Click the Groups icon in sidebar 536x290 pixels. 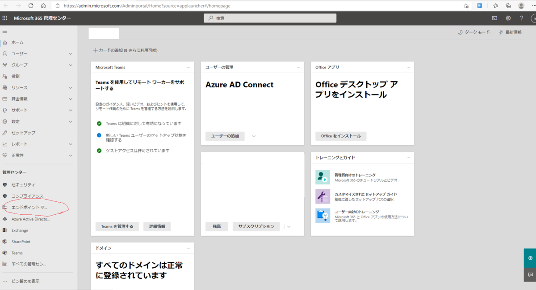tap(5, 65)
